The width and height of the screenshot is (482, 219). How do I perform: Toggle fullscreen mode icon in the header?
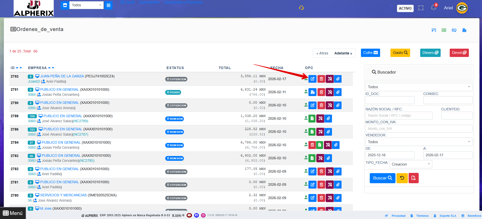pos(421,8)
